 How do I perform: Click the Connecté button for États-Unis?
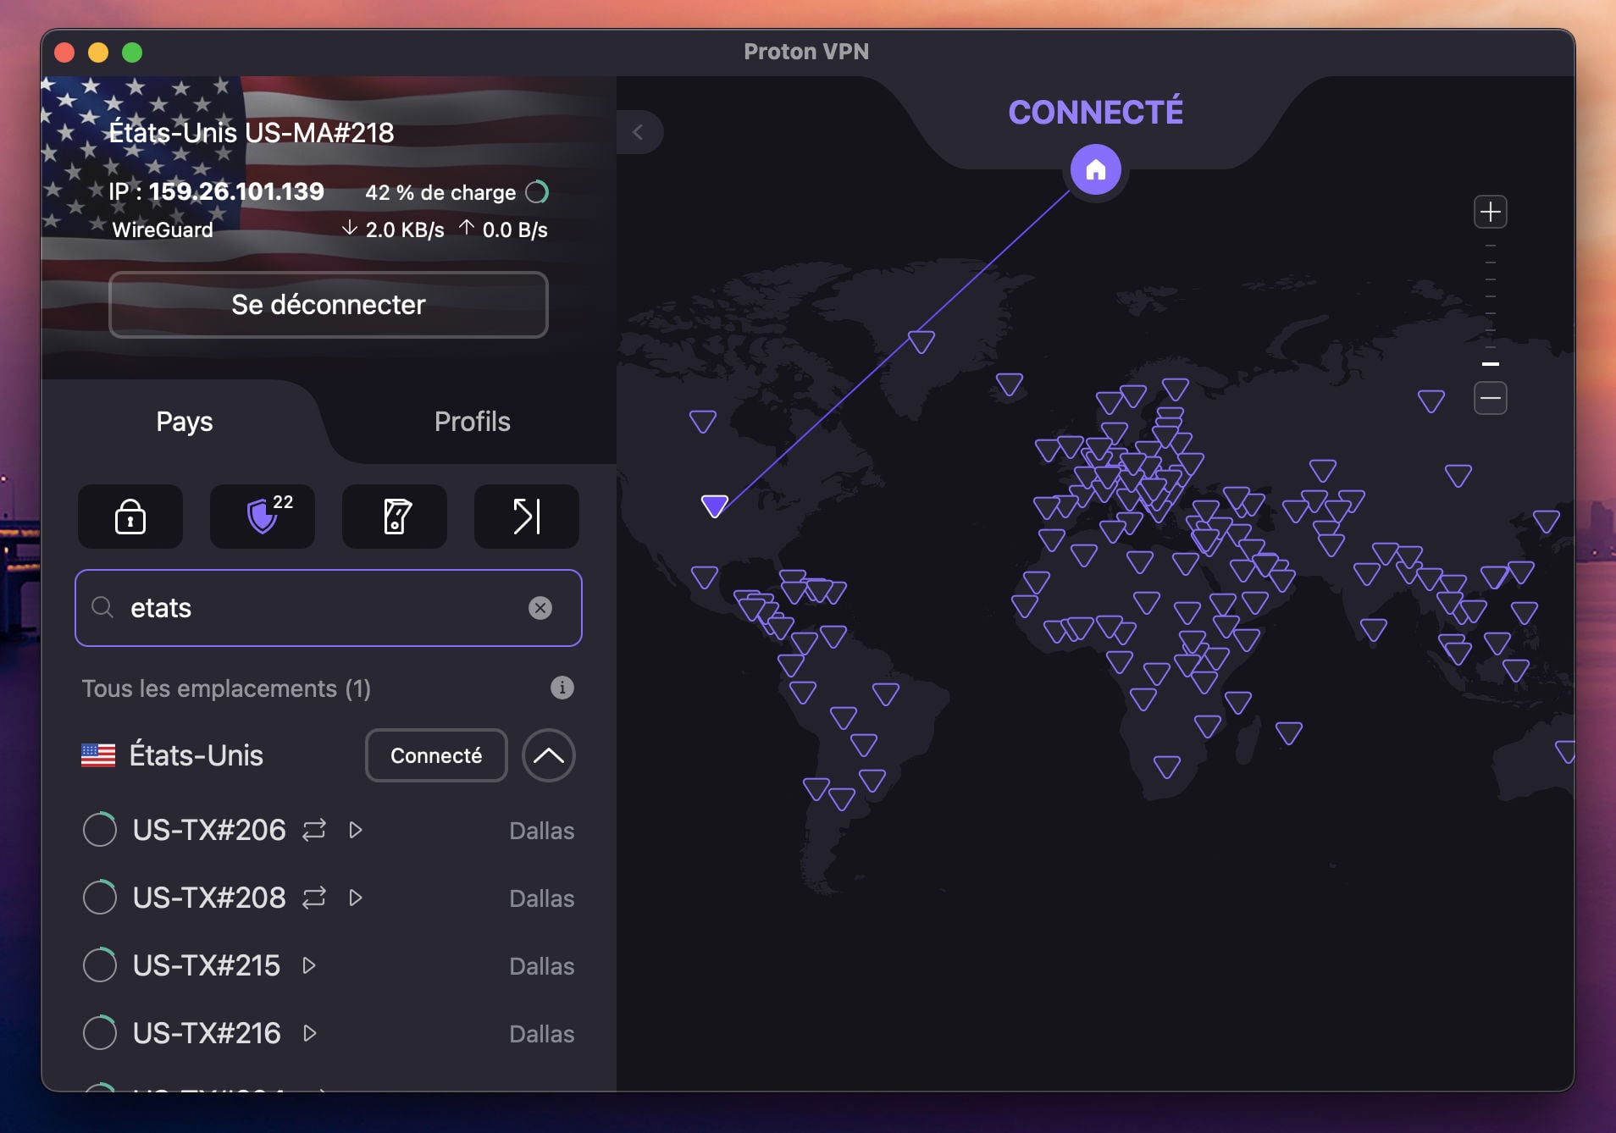(x=436, y=755)
